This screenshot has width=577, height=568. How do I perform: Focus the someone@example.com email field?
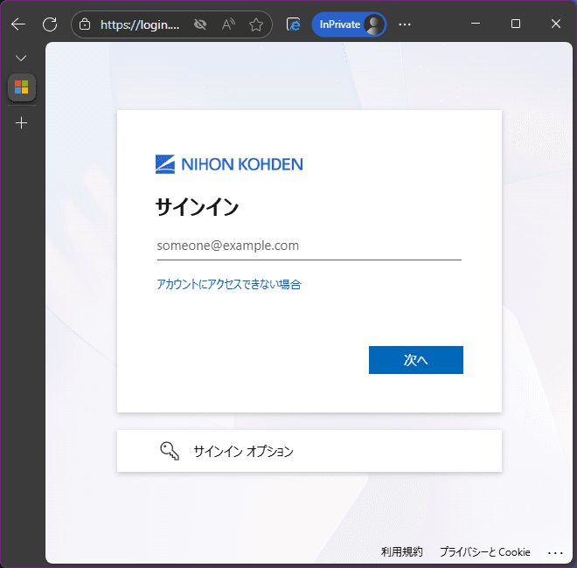coord(309,246)
